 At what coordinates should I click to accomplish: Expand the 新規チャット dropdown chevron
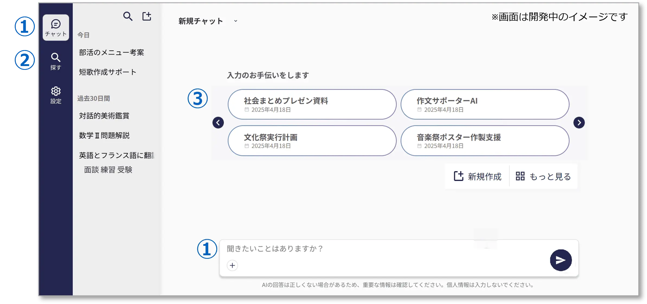236,21
